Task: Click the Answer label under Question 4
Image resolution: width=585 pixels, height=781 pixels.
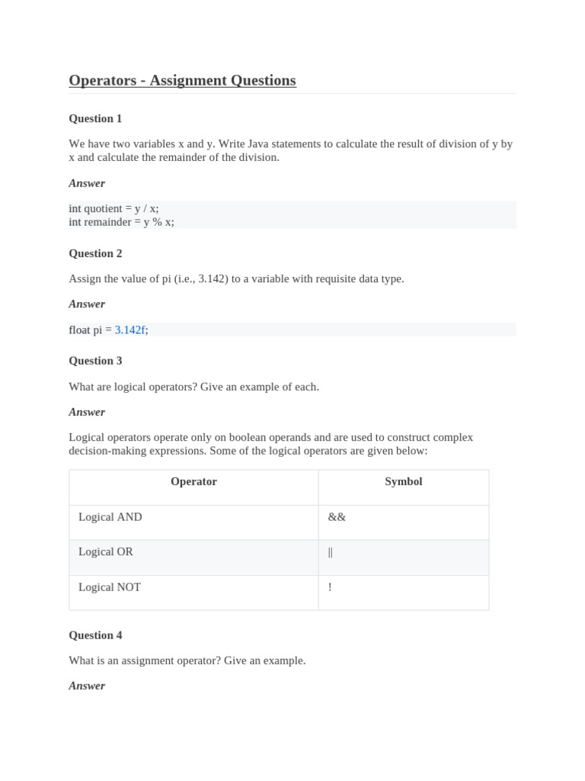Action: tap(87, 686)
